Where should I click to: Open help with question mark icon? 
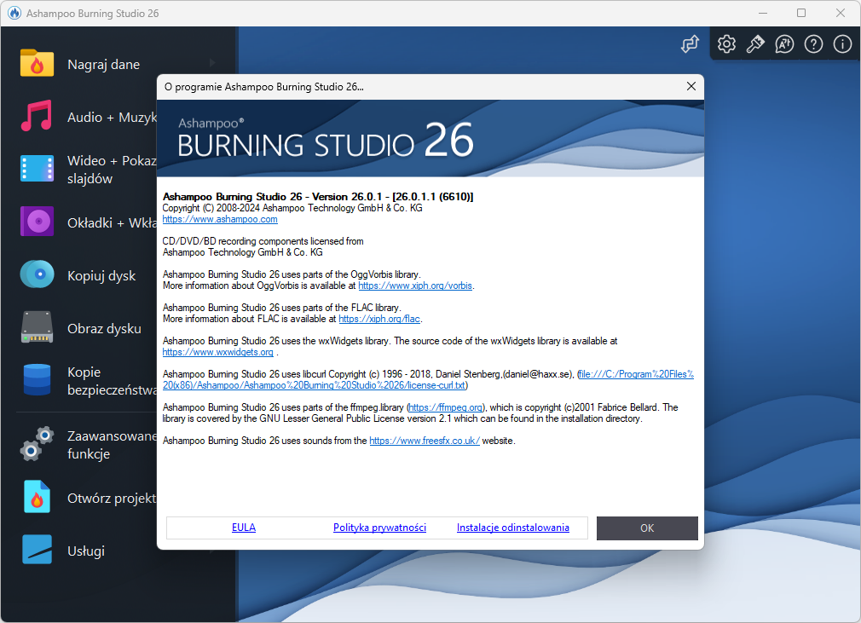pyautogui.click(x=814, y=44)
